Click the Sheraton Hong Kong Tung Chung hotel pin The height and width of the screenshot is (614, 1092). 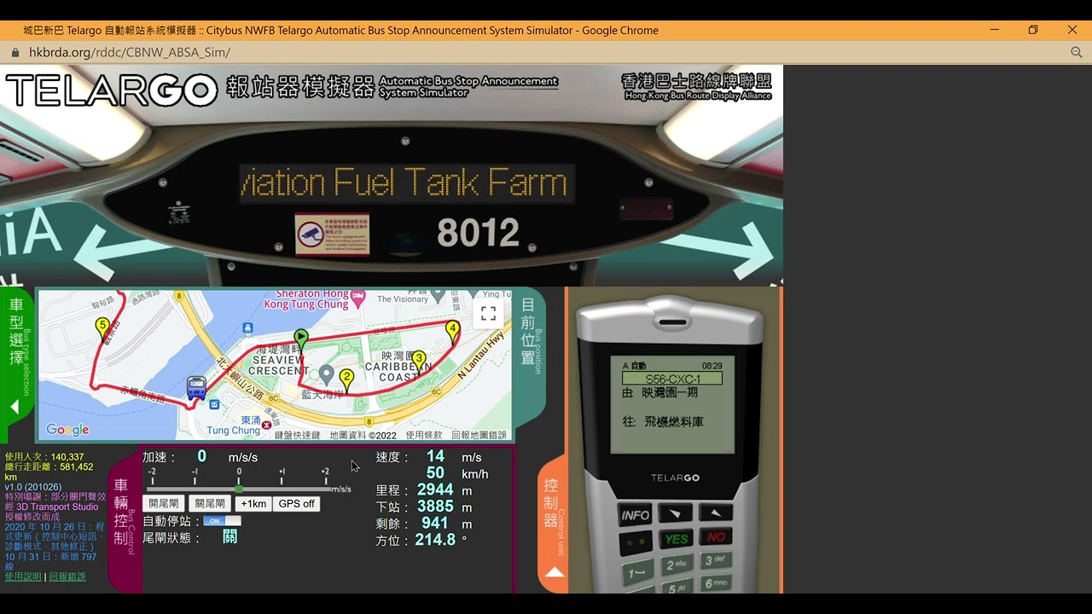point(358,298)
